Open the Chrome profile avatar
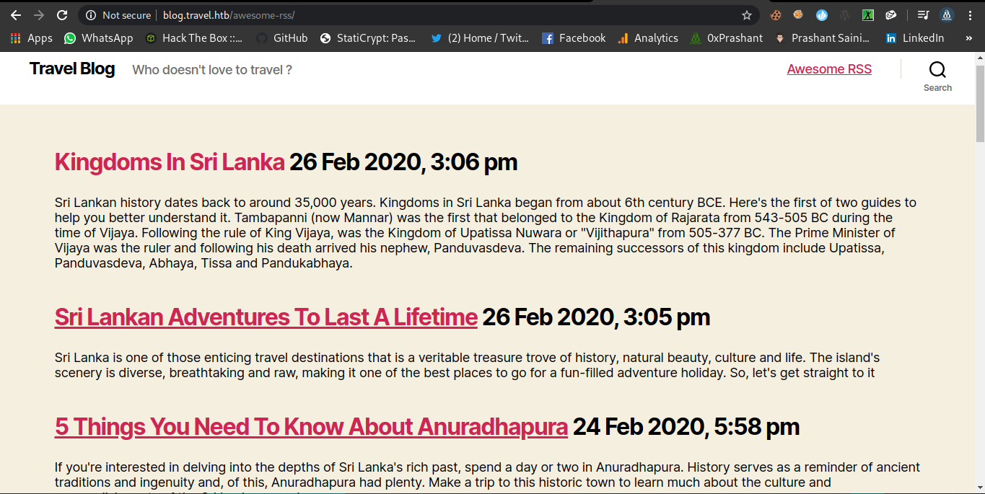The height and width of the screenshot is (494, 985). point(947,15)
